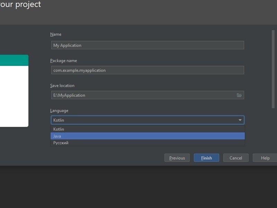Click the teal header of the preview
The height and width of the screenshot is (208, 277).
[14, 60]
